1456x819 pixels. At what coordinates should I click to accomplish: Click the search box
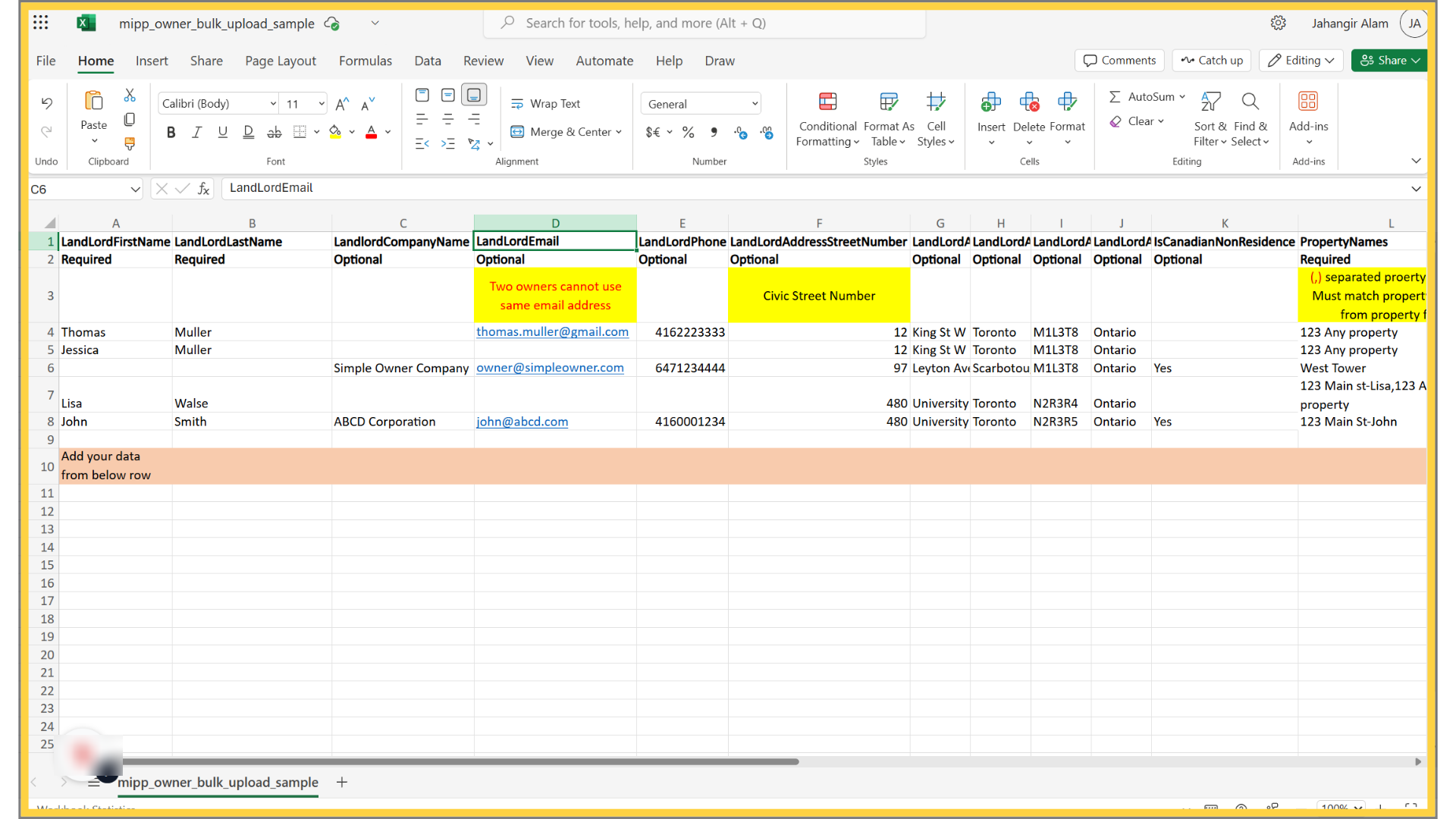(704, 23)
